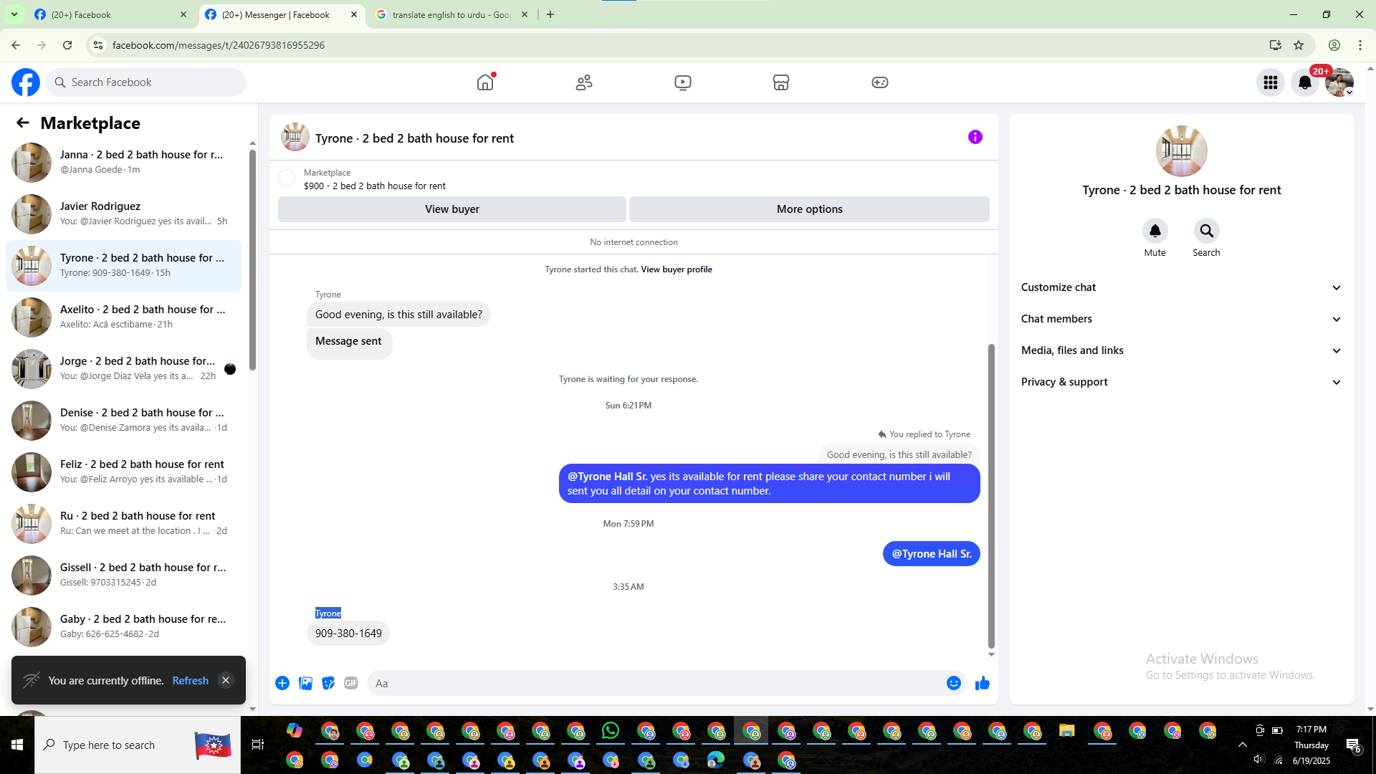Open the Facebook logo home link

tap(26, 82)
